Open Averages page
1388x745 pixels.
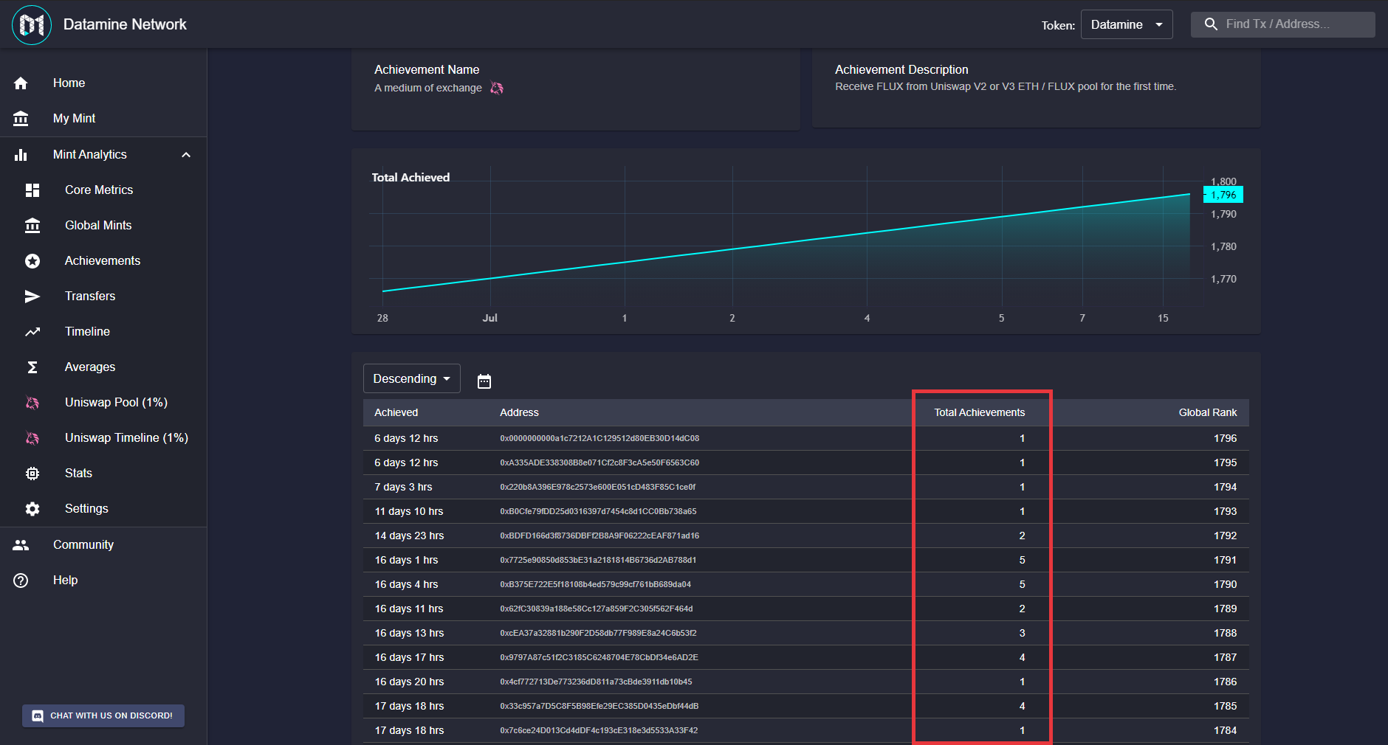click(x=103, y=367)
